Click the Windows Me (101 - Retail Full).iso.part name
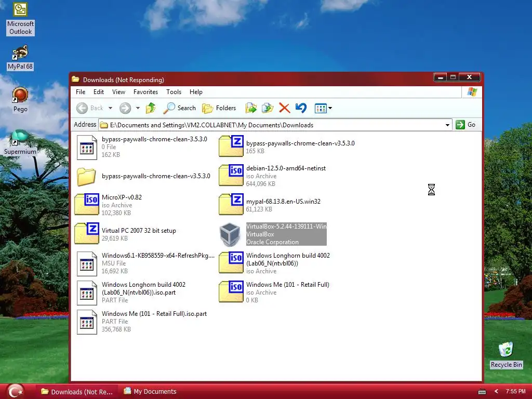The image size is (532, 399). pyautogui.click(x=154, y=314)
